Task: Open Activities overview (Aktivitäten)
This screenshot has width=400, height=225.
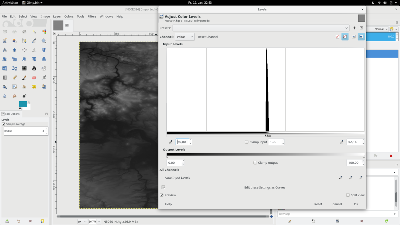Action: click(10, 3)
